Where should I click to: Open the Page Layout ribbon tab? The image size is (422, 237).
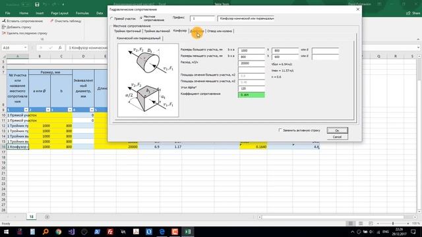tap(60, 13)
